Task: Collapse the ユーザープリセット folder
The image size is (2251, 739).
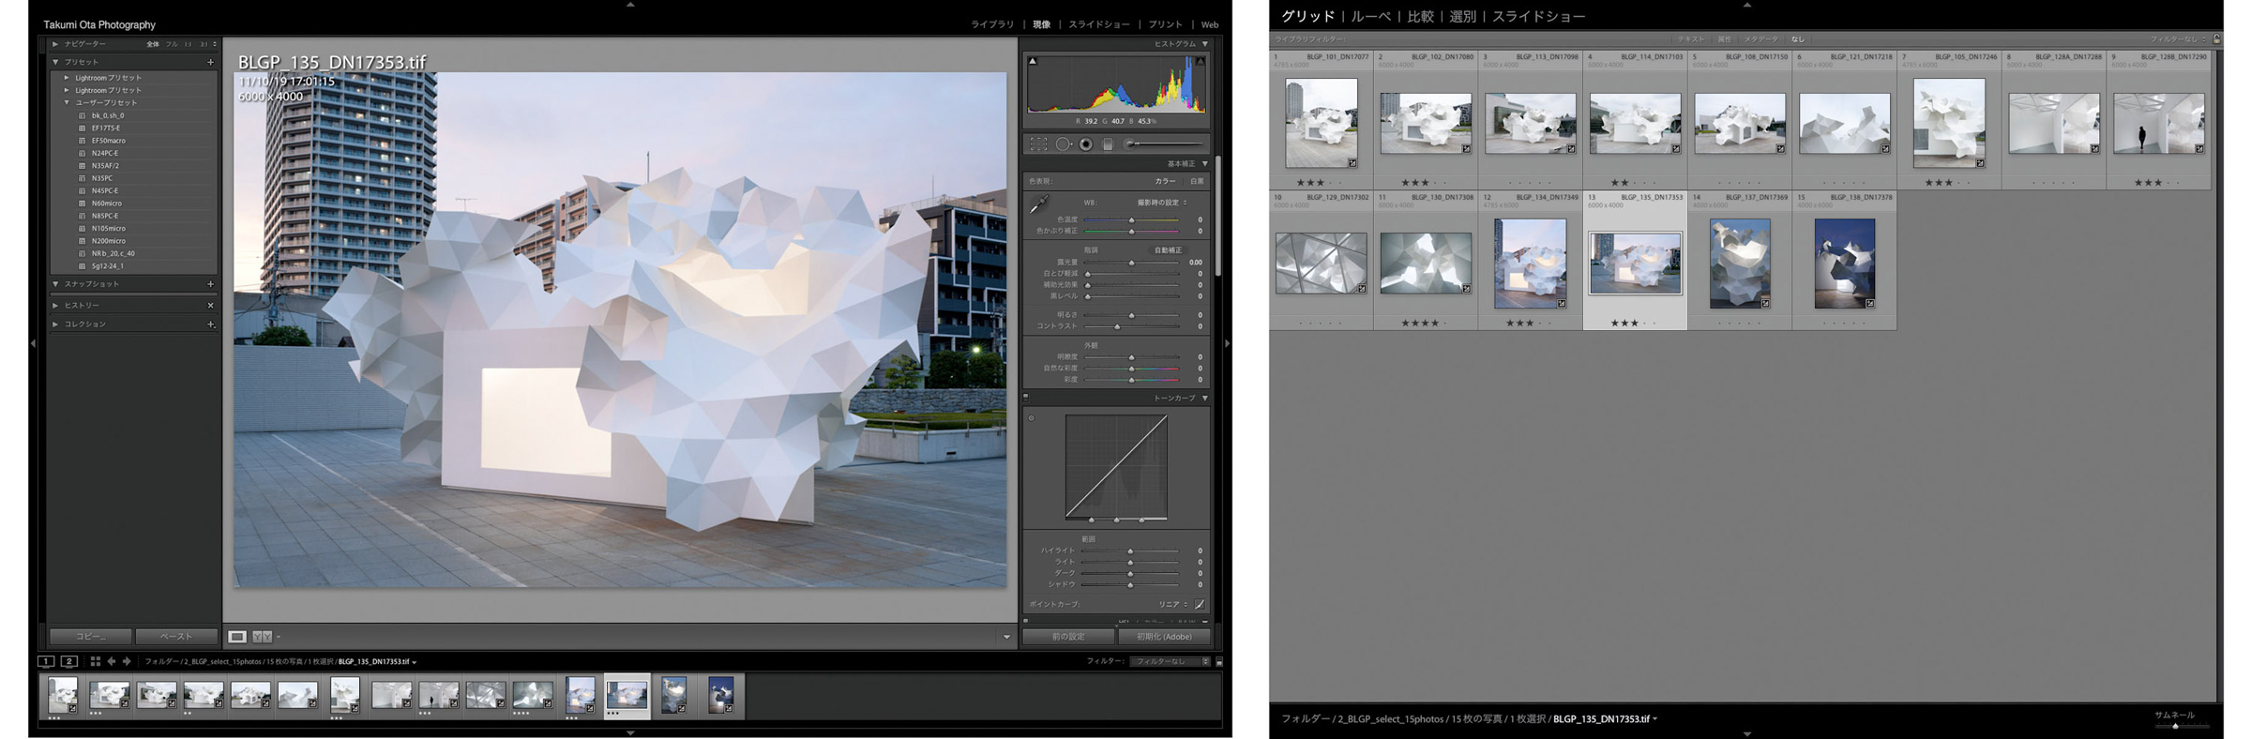Action: coord(67,103)
